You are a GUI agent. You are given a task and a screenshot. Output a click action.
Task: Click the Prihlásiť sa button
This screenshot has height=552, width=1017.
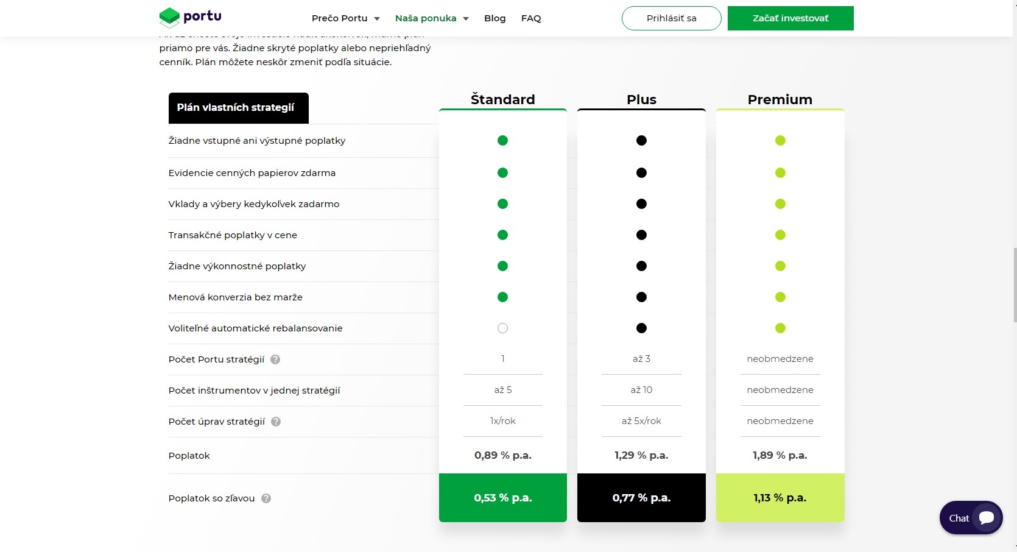point(671,18)
